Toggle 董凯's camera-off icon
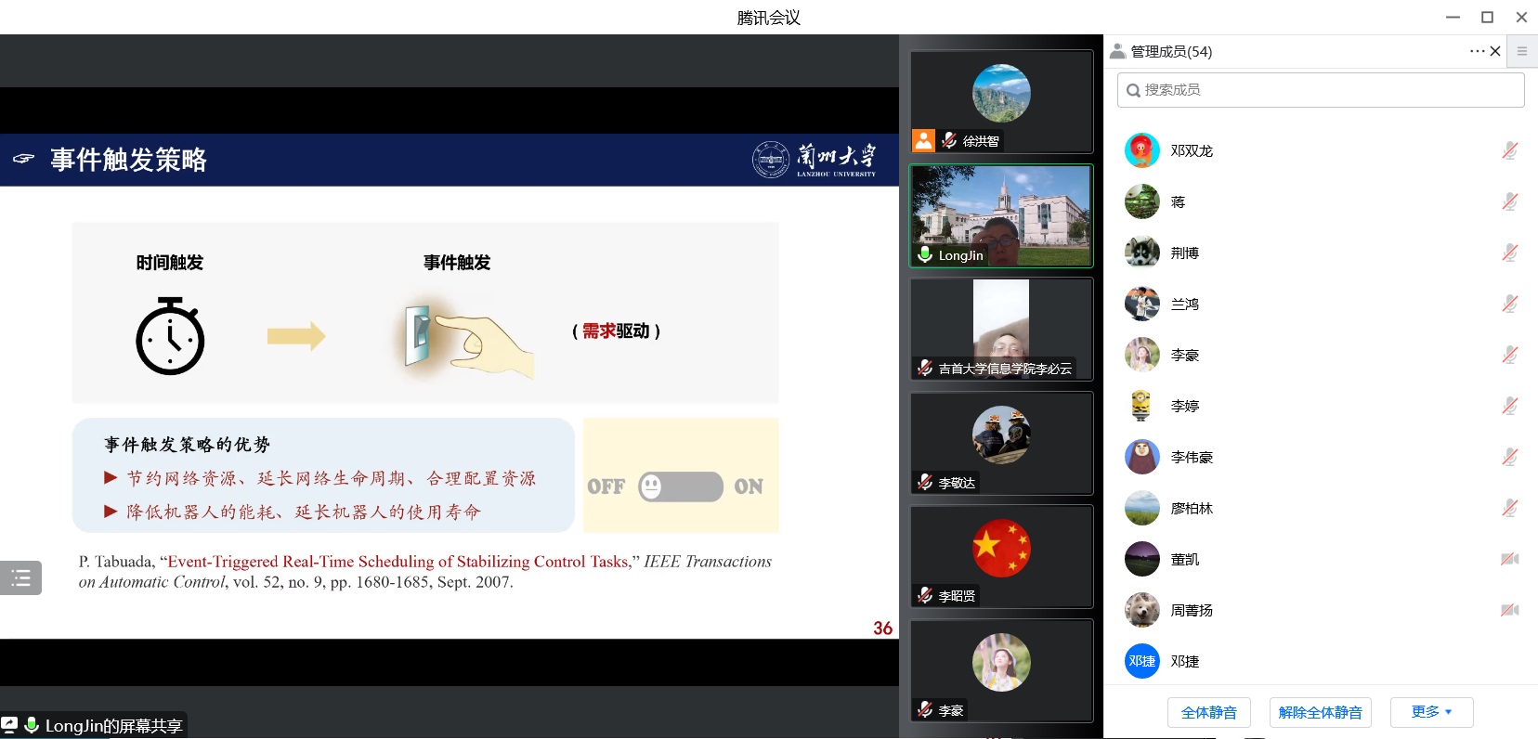The image size is (1538, 739). (x=1510, y=559)
